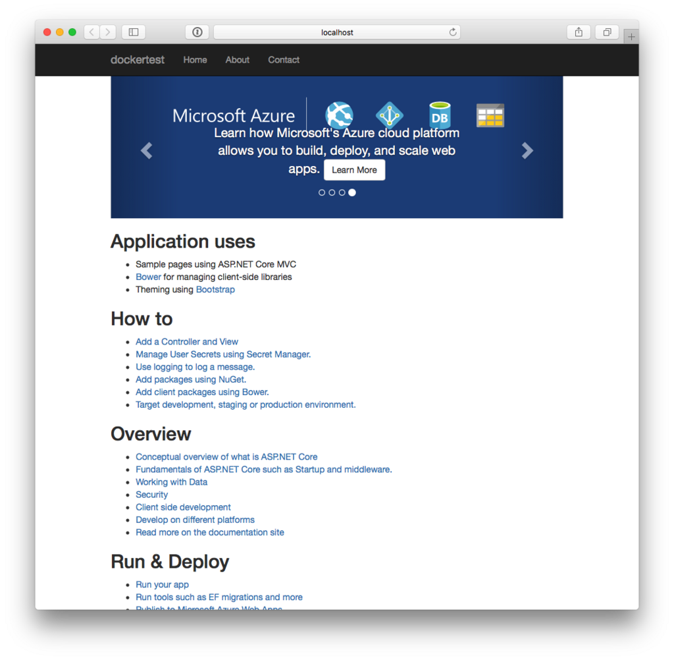Click the Azure diamond directory icon in banner
674x660 pixels.
390,115
